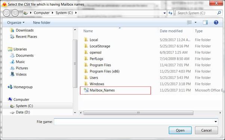The image size is (225, 140).
Task: Open the File name combo box arrow
Action: pos(216,122)
